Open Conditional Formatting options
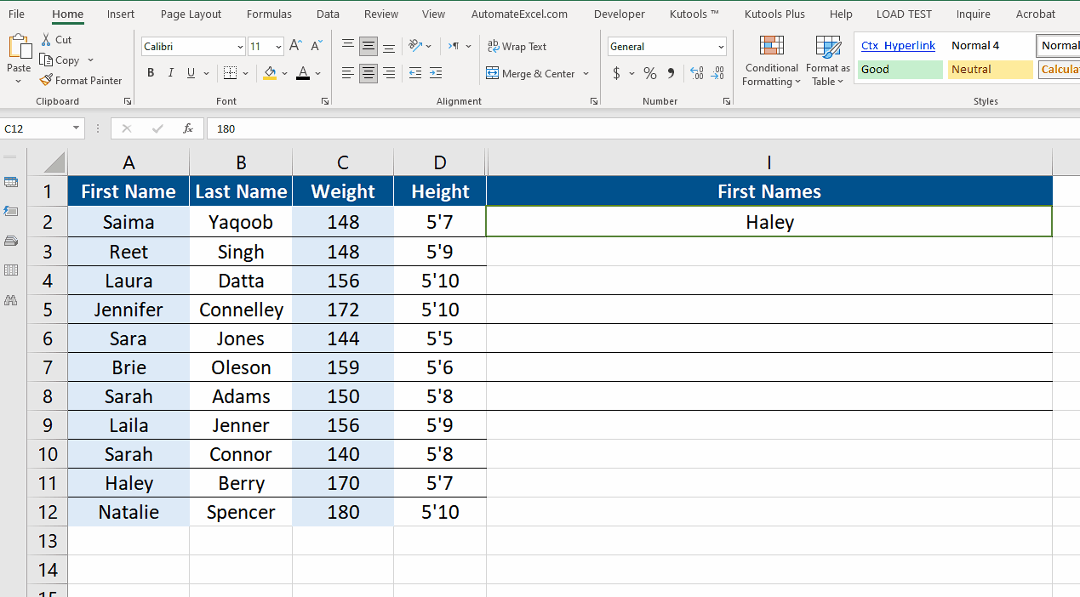This screenshot has height=597, width=1080. point(771,60)
